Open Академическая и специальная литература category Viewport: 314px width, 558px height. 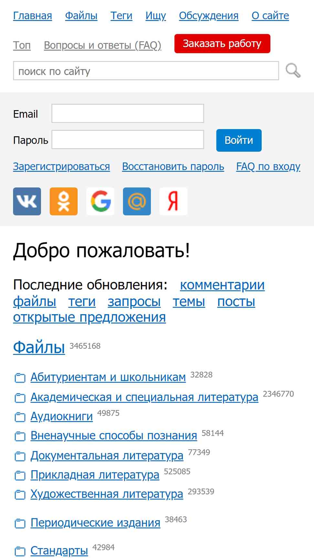tap(144, 397)
